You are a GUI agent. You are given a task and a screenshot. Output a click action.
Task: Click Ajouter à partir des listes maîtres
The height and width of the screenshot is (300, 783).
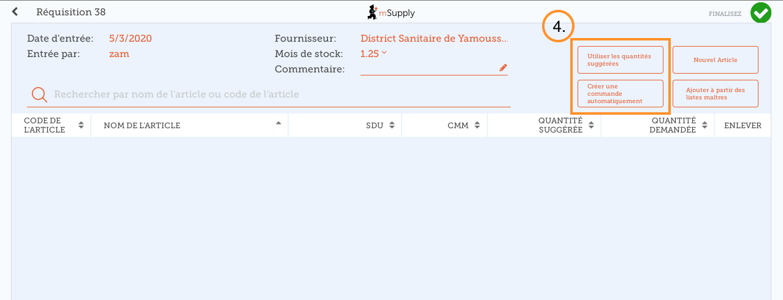(715, 93)
